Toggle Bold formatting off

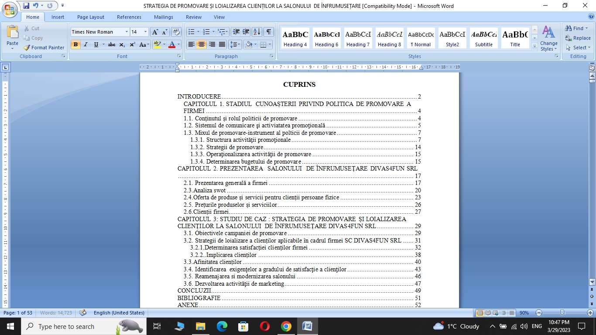pyautogui.click(x=75, y=44)
